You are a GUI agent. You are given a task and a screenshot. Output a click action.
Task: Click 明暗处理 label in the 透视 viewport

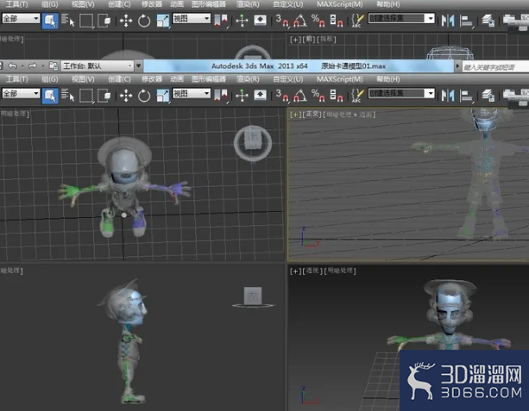point(340,271)
